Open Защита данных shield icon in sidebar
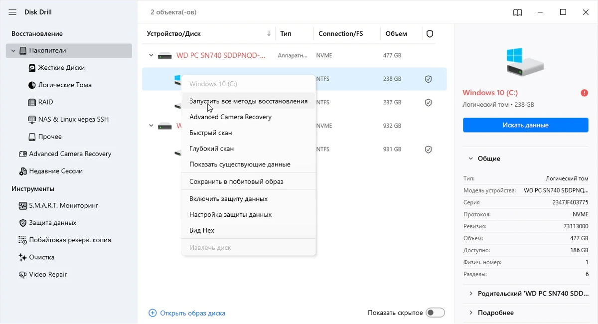Image resolution: width=598 pixels, height=324 pixels. click(22, 223)
